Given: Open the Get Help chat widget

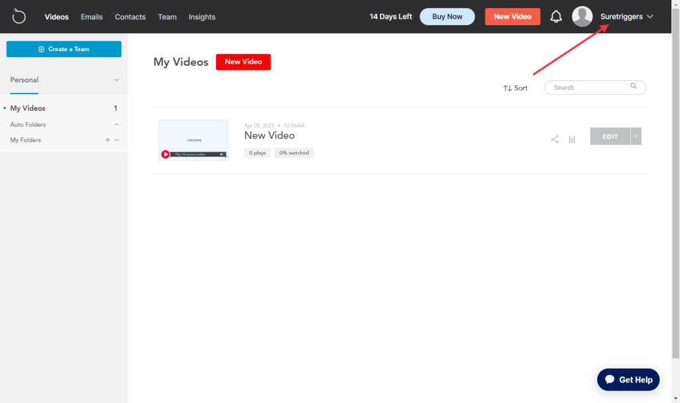Looking at the screenshot, I should pos(628,380).
